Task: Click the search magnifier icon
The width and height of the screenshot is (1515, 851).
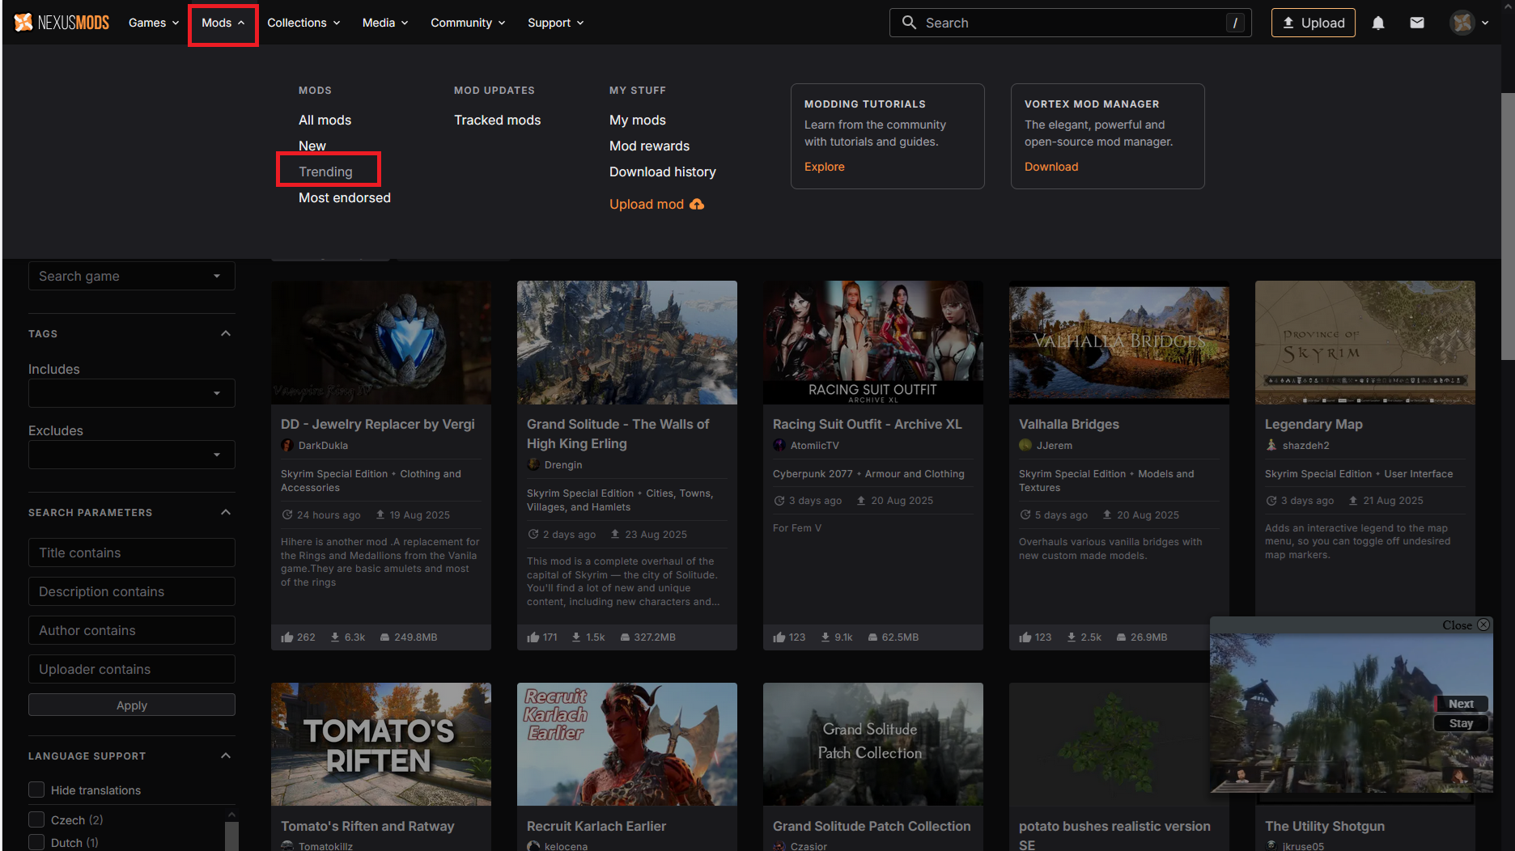Action: (910, 23)
